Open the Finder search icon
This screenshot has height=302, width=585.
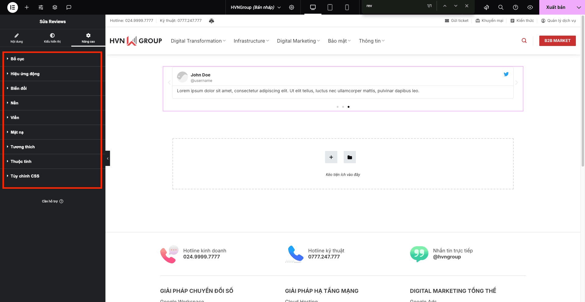click(x=501, y=7)
